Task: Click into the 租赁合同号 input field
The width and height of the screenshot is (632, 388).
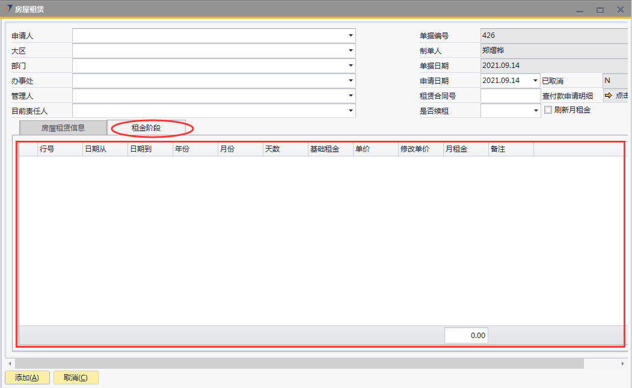Action: pos(511,96)
